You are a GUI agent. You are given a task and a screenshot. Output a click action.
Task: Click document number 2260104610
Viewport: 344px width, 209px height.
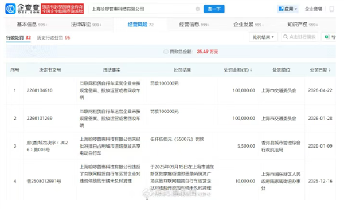coord(40,90)
